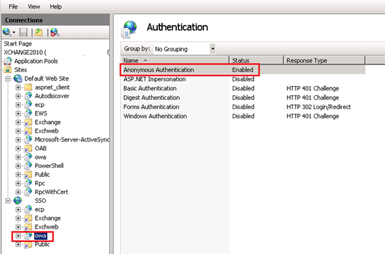Viewport: 385px width, 254px height.
Task: Collapse the Default Web Site node
Action: pyautogui.click(x=8, y=78)
